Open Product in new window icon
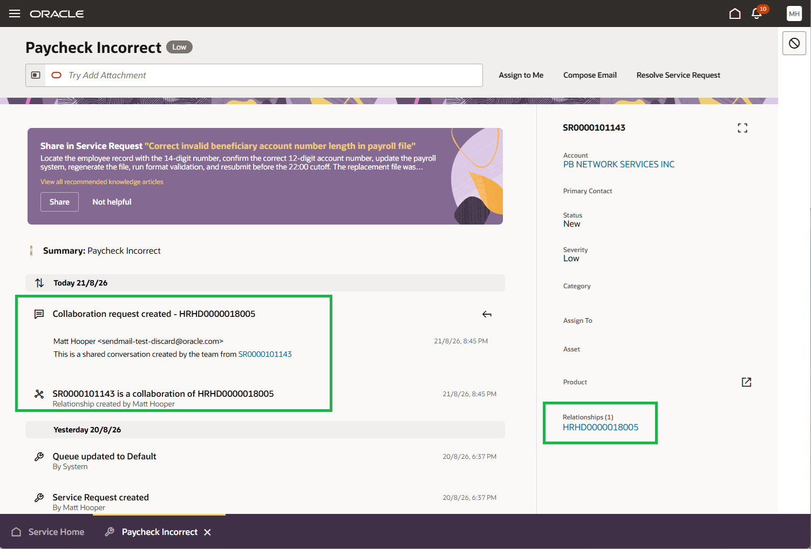The width and height of the screenshot is (811, 549). click(x=746, y=382)
